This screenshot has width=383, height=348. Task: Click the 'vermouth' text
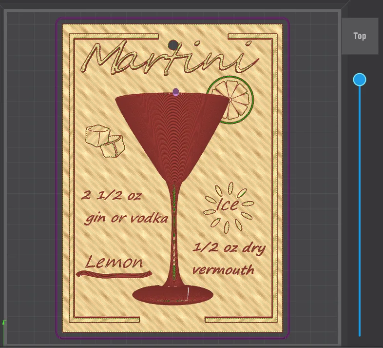tap(223, 269)
